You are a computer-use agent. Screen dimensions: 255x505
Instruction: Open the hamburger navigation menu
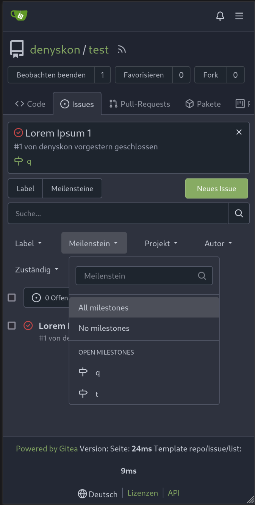point(239,16)
